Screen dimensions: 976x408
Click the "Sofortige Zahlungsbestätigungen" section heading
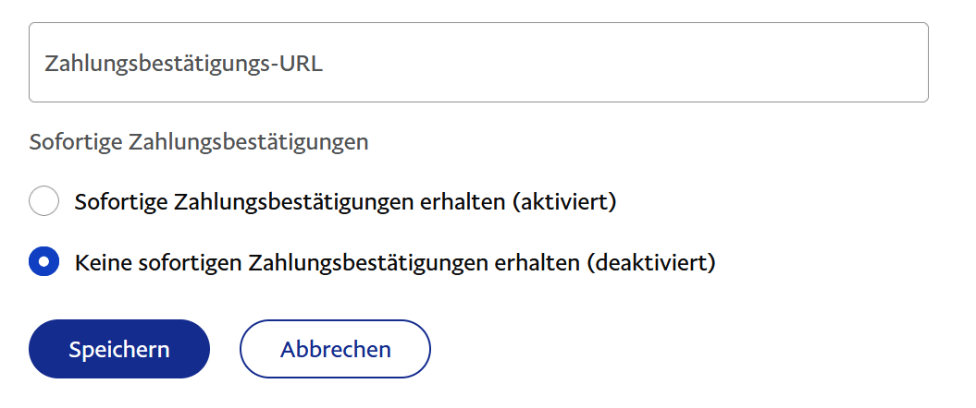[199, 142]
